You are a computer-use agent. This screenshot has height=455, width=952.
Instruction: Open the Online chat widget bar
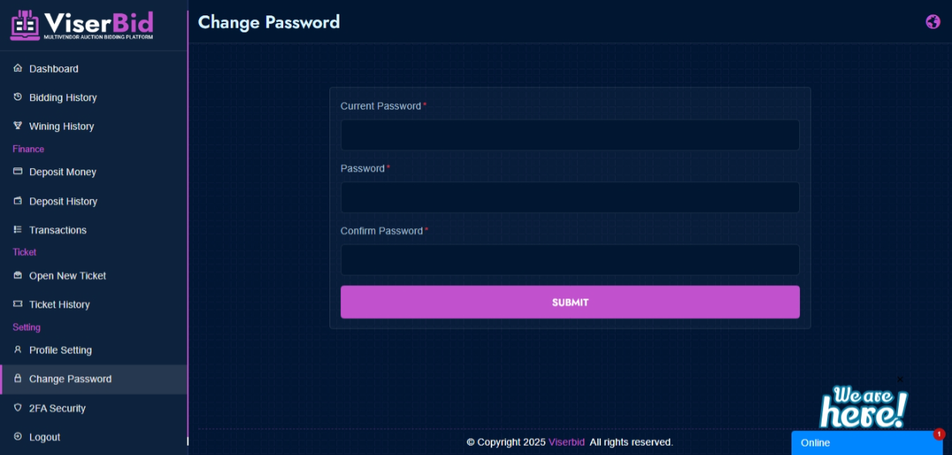pyautogui.click(x=867, y=443)
